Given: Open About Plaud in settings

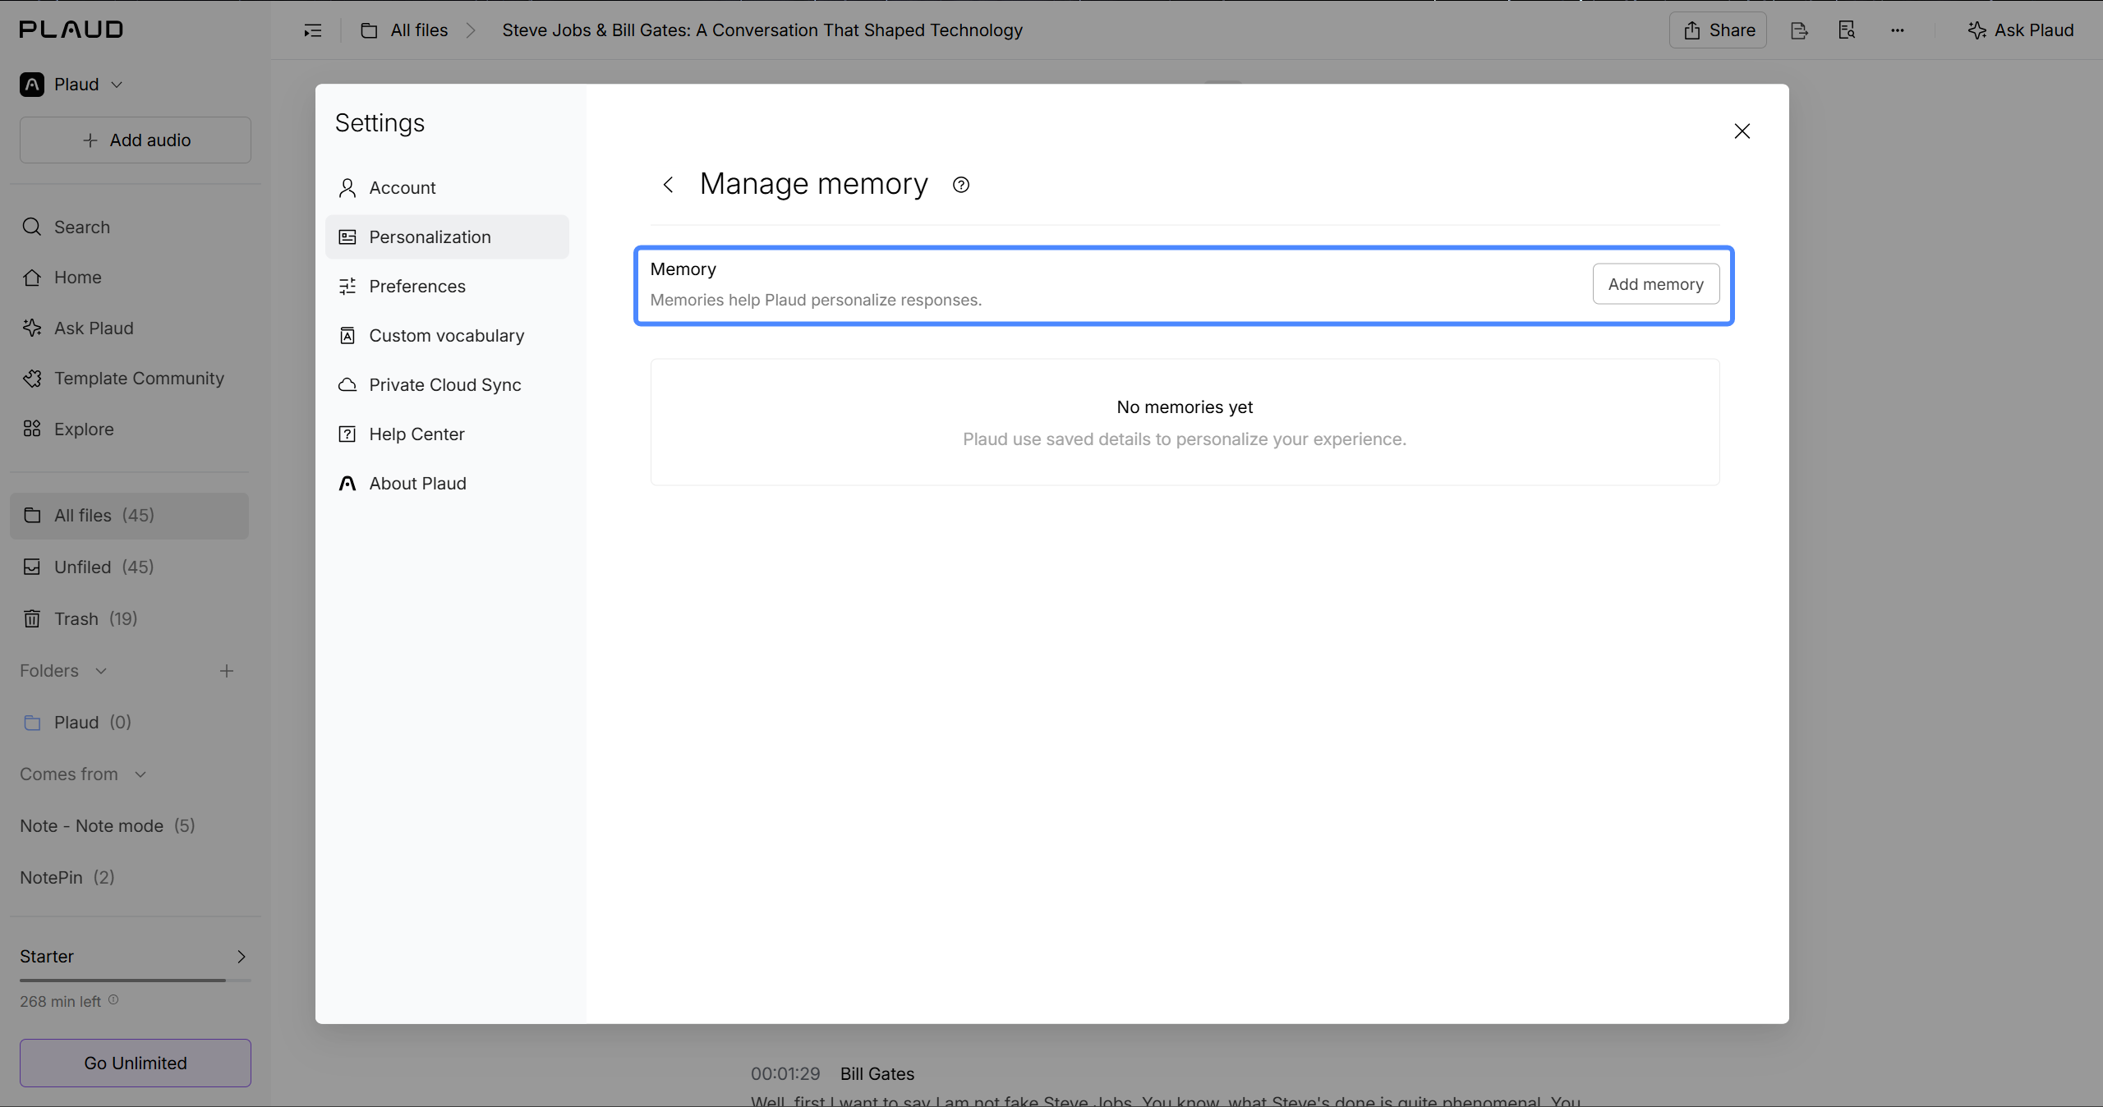Looking at the screenshot, I should tap(448, 484).
